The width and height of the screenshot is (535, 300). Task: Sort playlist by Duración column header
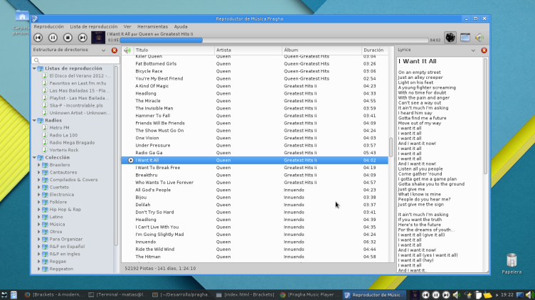coord(374,50)
